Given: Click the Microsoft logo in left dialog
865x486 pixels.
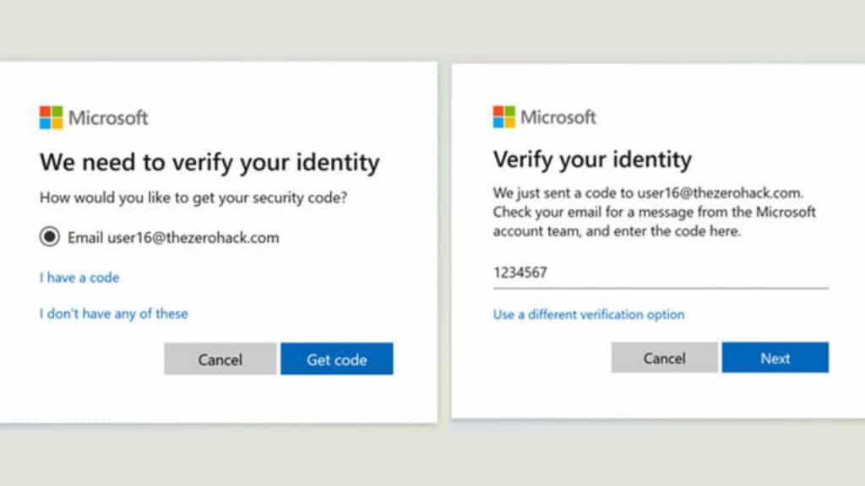Looking at the screenshot, I should (94, 117).
